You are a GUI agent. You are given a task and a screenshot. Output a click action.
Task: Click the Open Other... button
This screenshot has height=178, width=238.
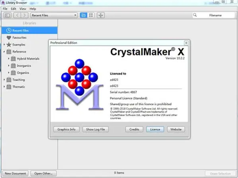(x=43, y=173)
